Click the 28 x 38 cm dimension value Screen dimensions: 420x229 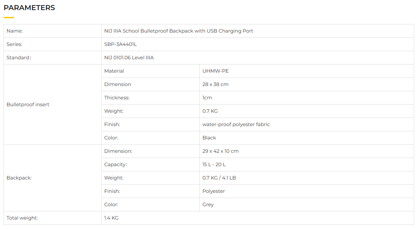click(x=215, y=84)
